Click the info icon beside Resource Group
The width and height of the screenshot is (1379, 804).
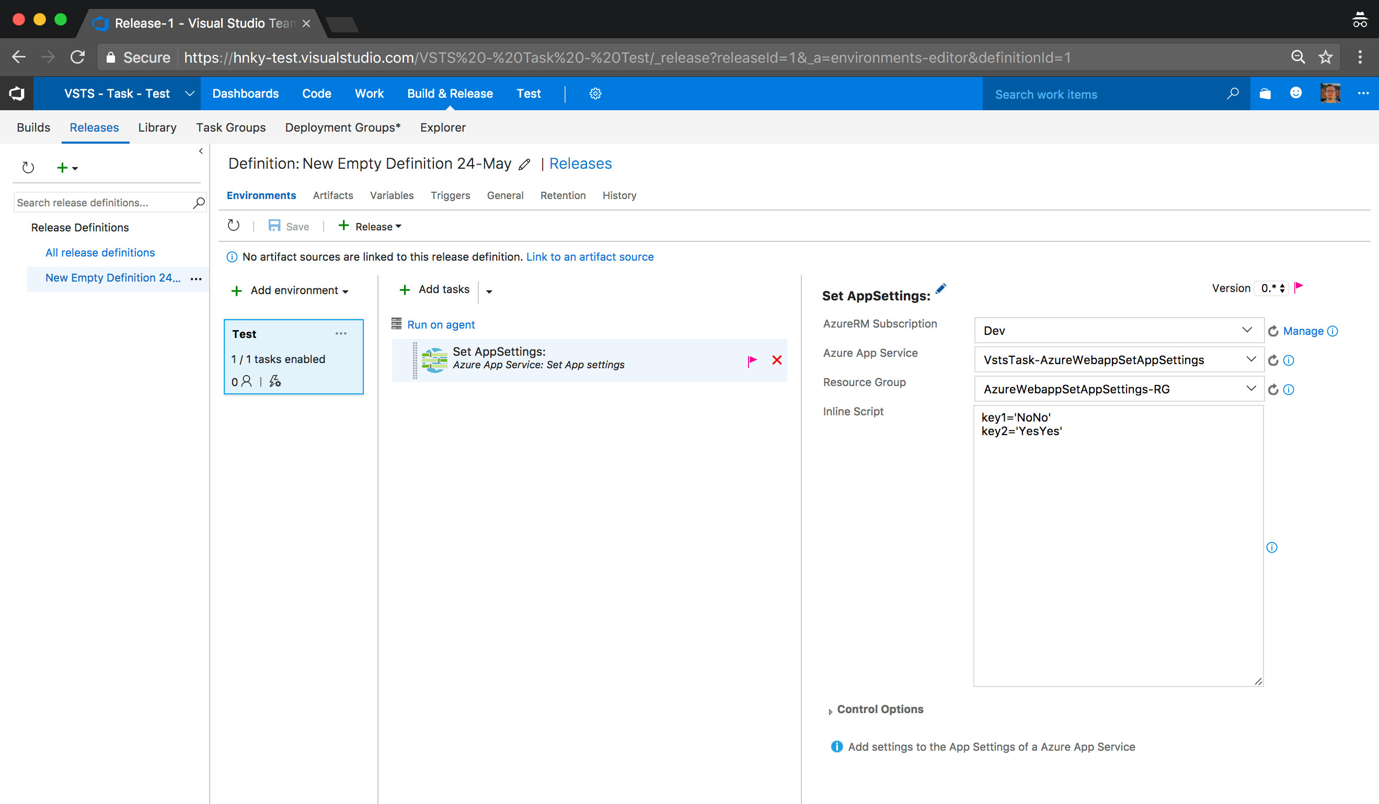click(1289, 389)
